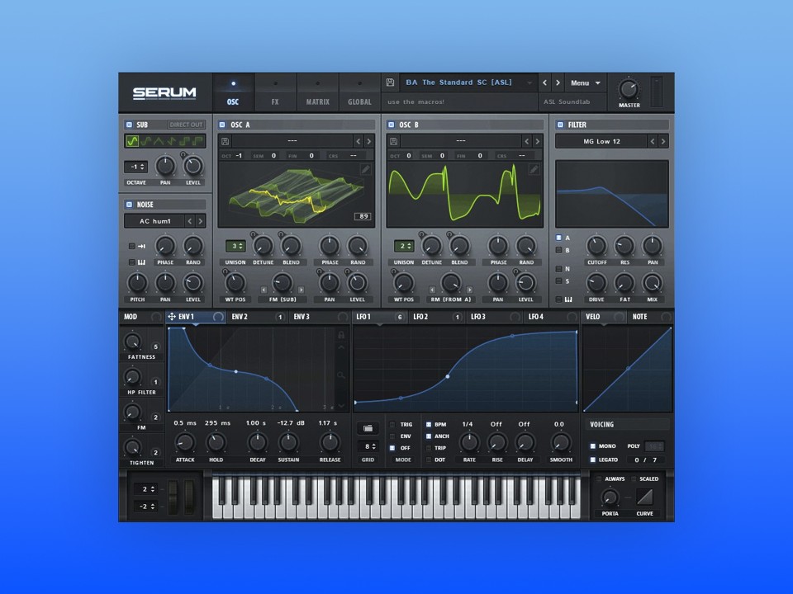The image size is (793, 594).
Task: Click the FATTNESS macro knob
Action: coord(132,342)
